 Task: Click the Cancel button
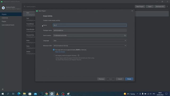click(120, 79)
